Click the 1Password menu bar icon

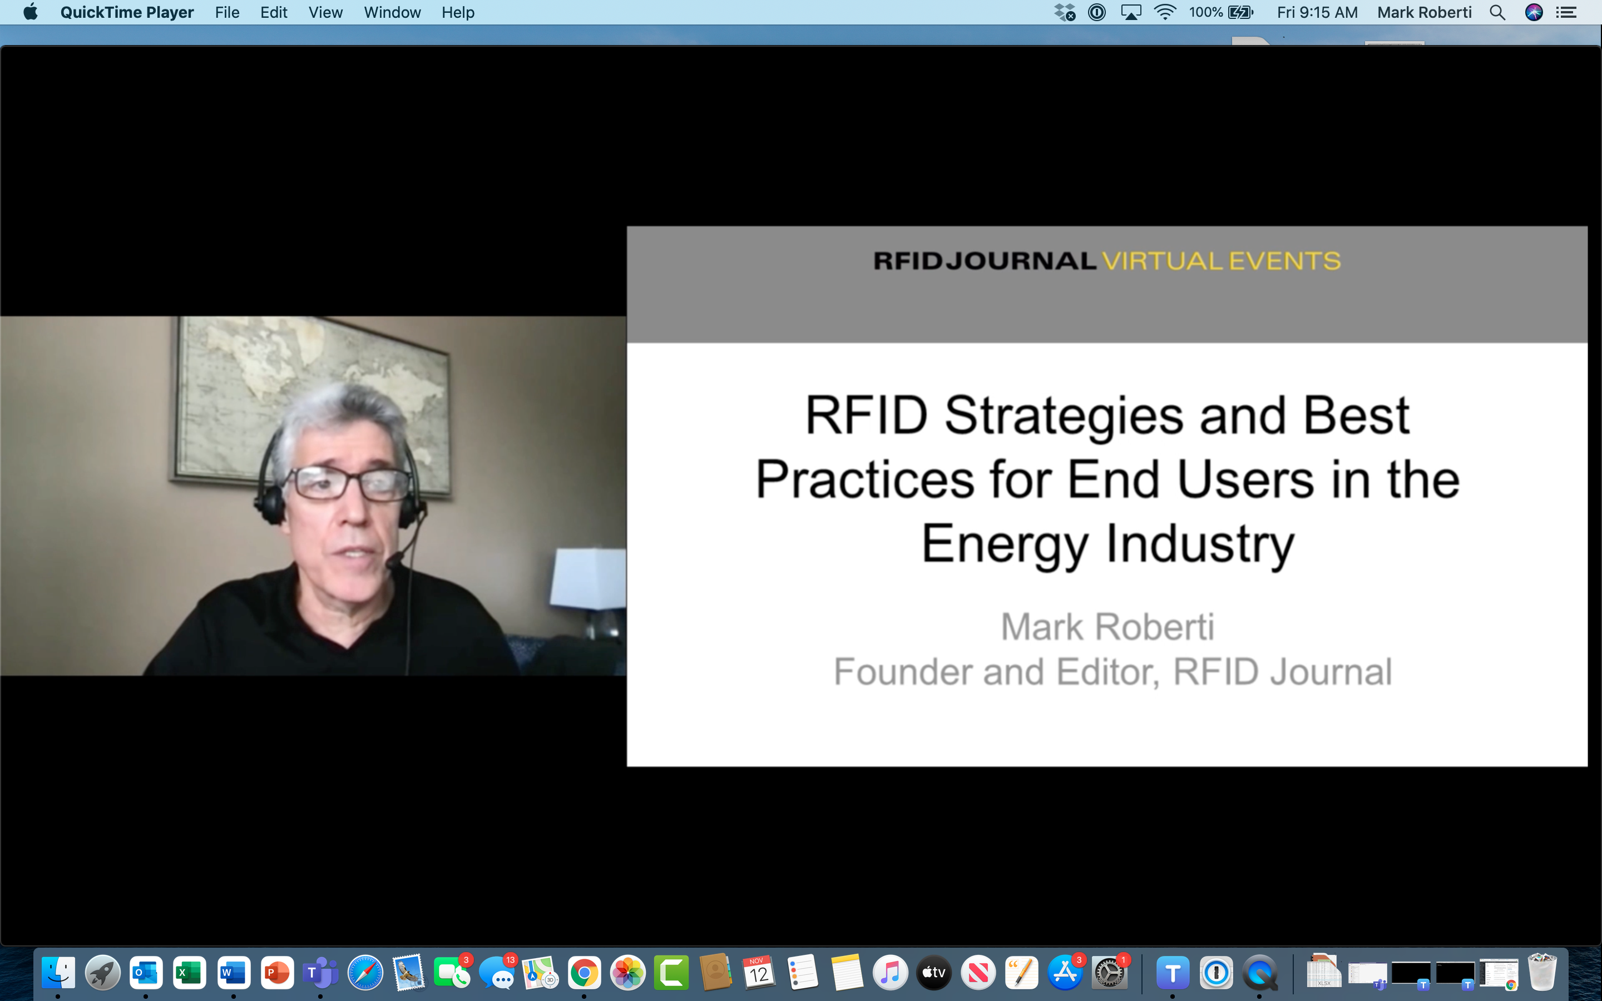tap(1097, 12)
